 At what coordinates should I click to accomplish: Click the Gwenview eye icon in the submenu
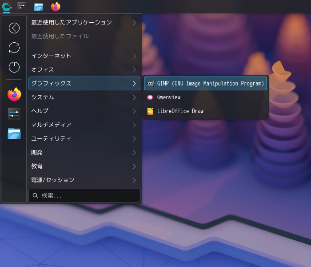click(x=150, y=97)
